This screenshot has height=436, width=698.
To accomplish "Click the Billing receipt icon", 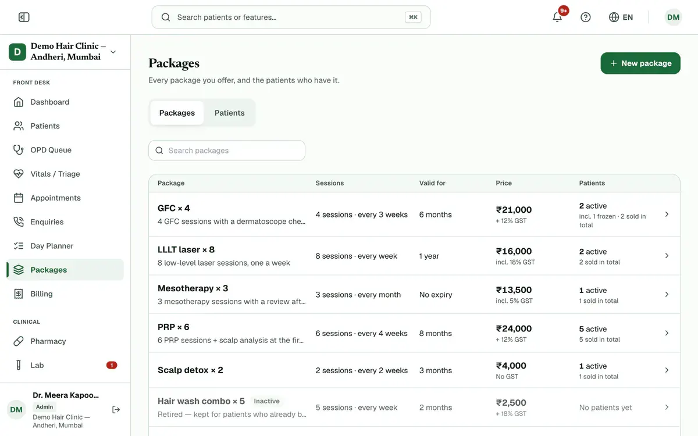I will coord(19,294).
